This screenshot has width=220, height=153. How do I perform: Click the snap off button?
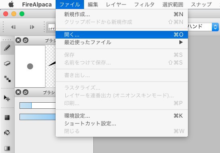(52, 27)
